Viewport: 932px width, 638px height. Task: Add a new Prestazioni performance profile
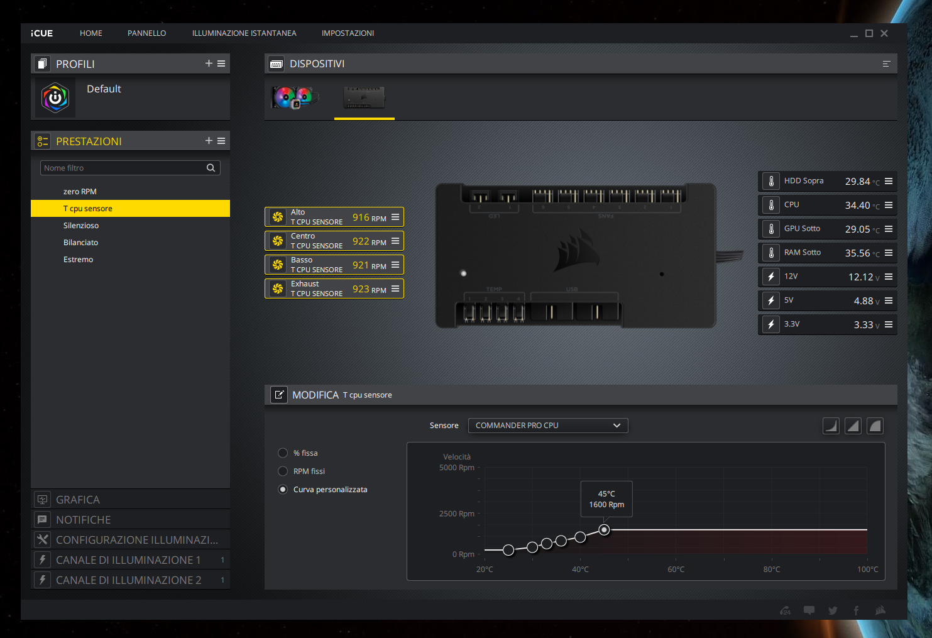209,141
